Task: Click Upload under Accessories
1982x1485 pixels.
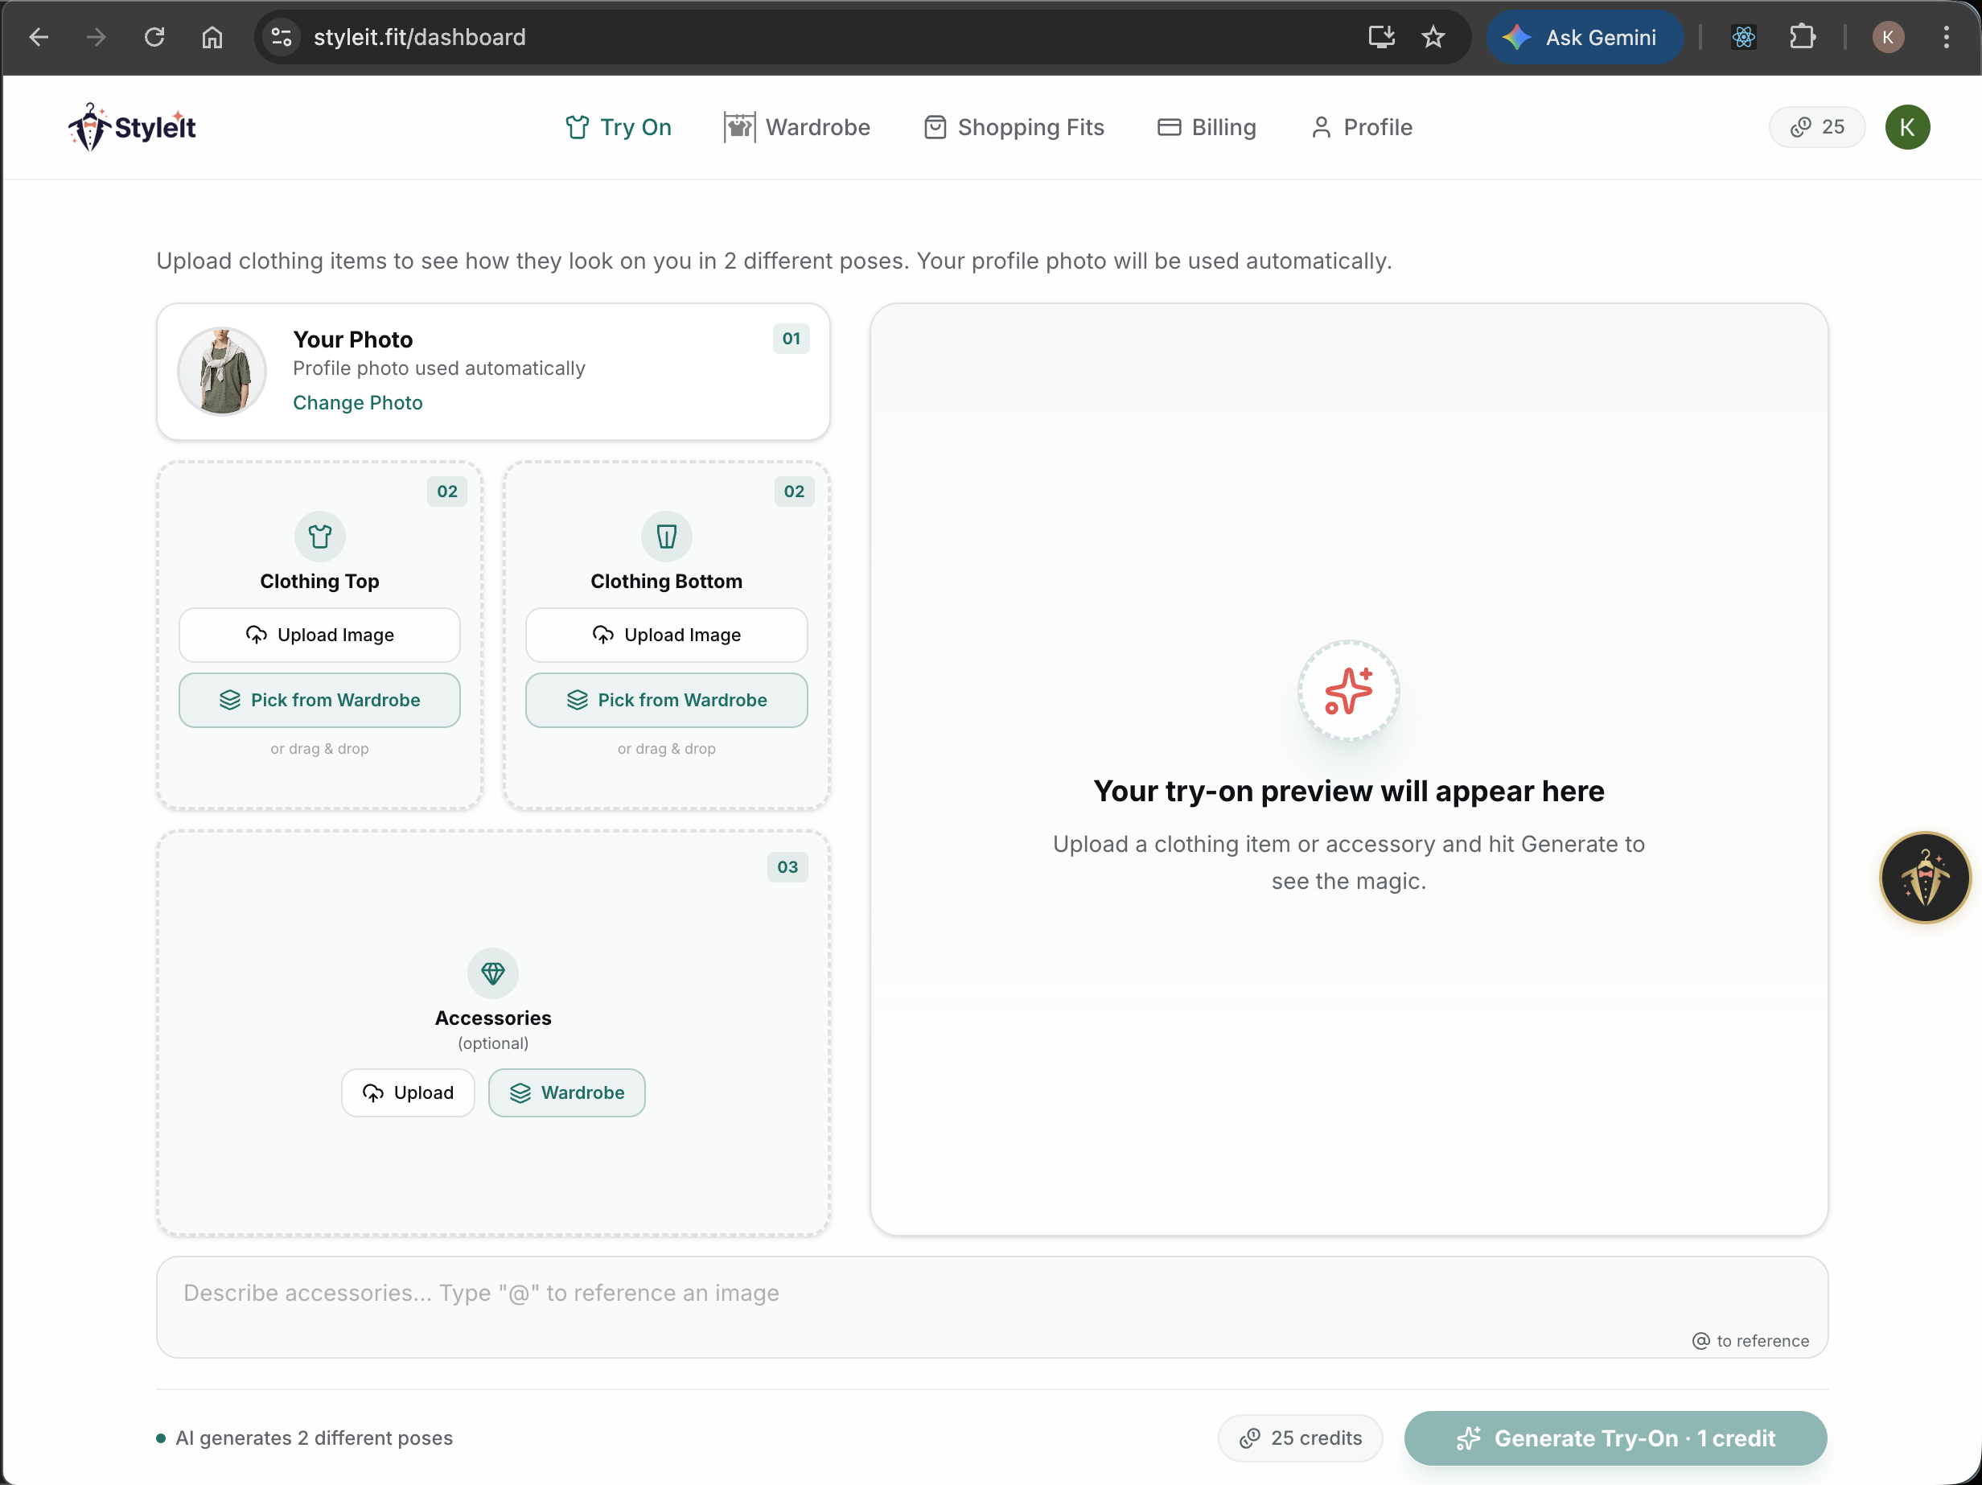Action: (408, 1092)
